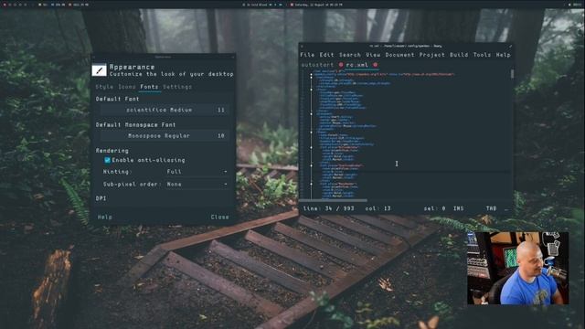Close the rc.xml tab with its red button
Viewport: 585px width, 329px height.
click(376, 65)
